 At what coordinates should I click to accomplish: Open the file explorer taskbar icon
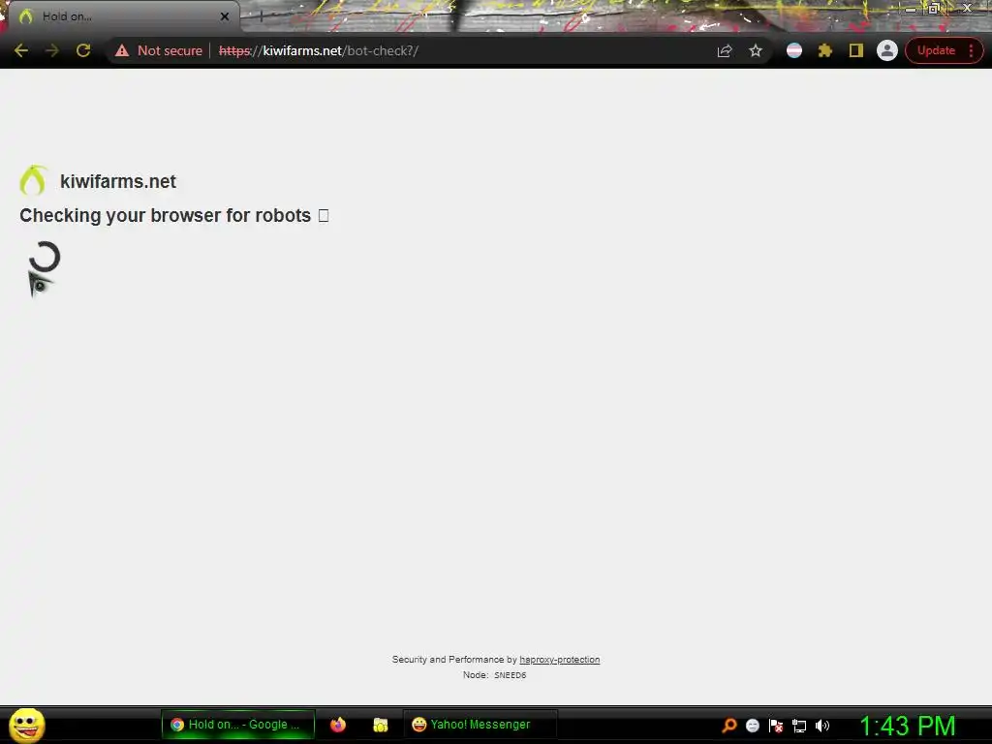pyautogui.click(x=380, y=725)
